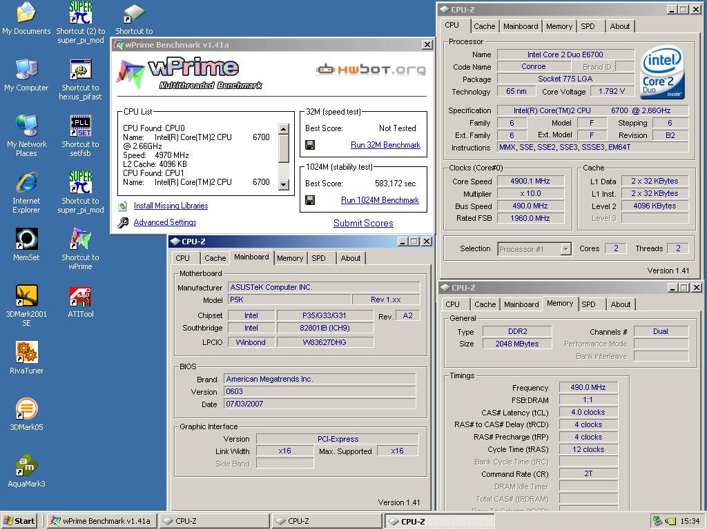Click the Best Score 583,172 sec

(396, 184)
